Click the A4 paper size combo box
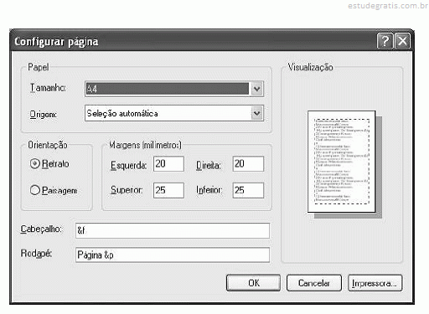The height and width of the screenshot is (314, 429). (174, 89)
